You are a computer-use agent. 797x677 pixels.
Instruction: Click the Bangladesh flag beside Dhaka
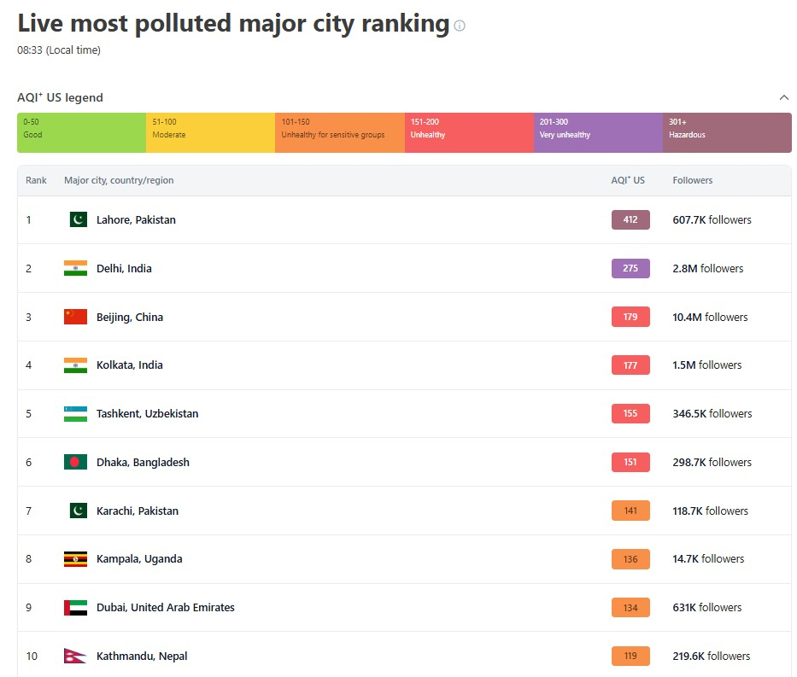click(x=75, y=462)
